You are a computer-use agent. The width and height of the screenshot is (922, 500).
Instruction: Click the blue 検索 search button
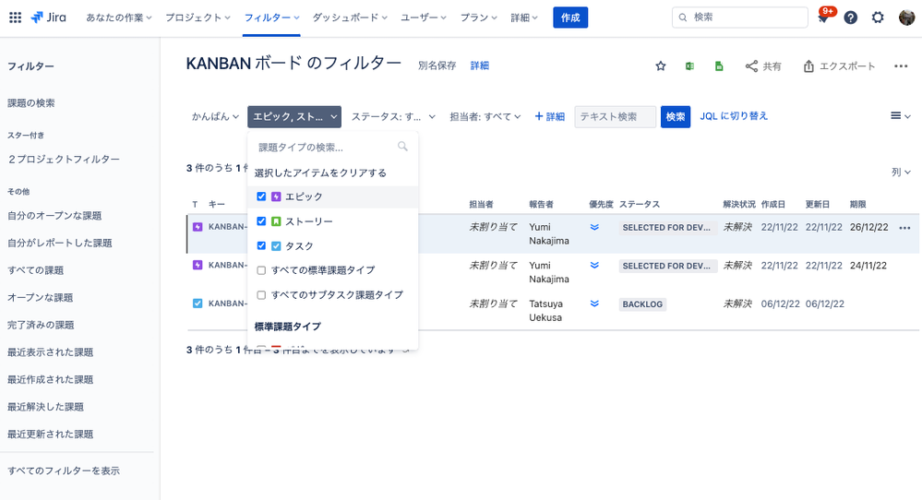(675, 116)
